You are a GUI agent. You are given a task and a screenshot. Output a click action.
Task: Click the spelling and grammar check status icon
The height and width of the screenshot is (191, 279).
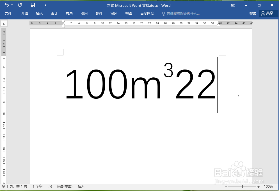click(50, 186)
